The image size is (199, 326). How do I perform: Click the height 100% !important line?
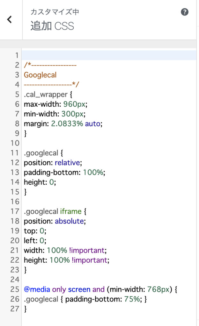(67, 260)
